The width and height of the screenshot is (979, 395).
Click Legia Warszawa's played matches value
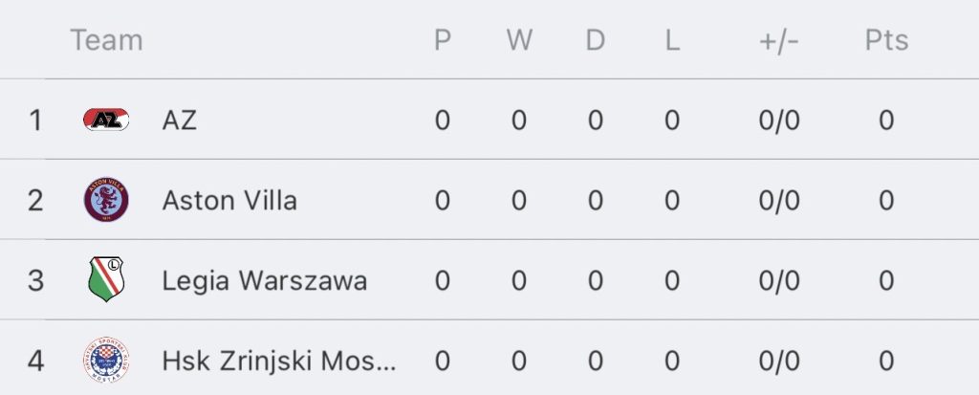442,281
